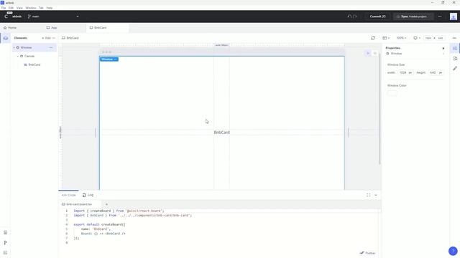Expand the code panel to fullscreen

(368, 195)
